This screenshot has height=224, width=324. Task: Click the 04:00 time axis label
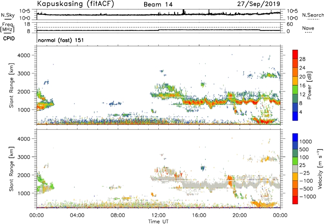(77, 216)
